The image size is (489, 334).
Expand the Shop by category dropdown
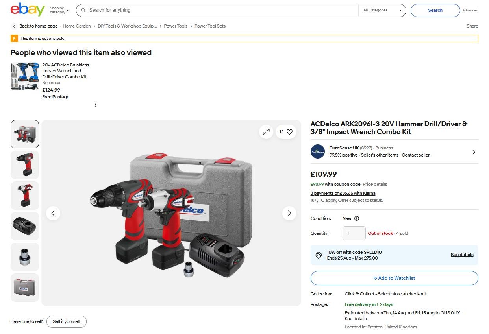59,10
